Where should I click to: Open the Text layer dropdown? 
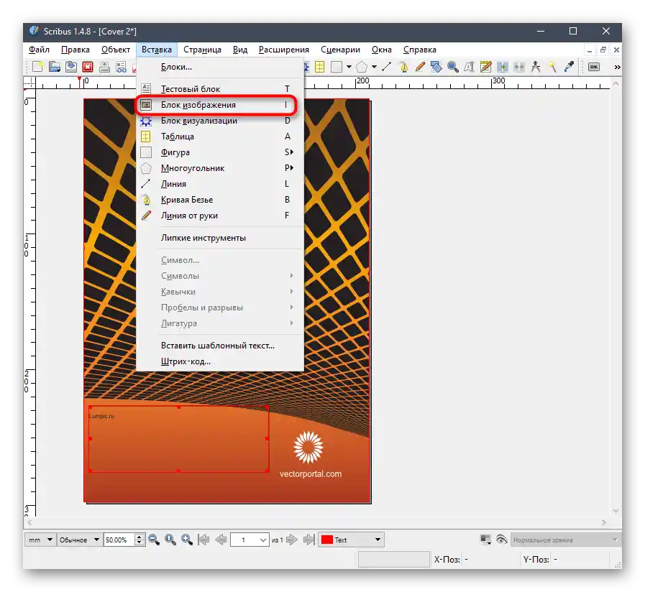coord(352,540)
